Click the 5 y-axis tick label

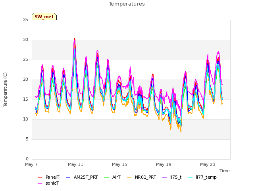[x=27, y=139]
